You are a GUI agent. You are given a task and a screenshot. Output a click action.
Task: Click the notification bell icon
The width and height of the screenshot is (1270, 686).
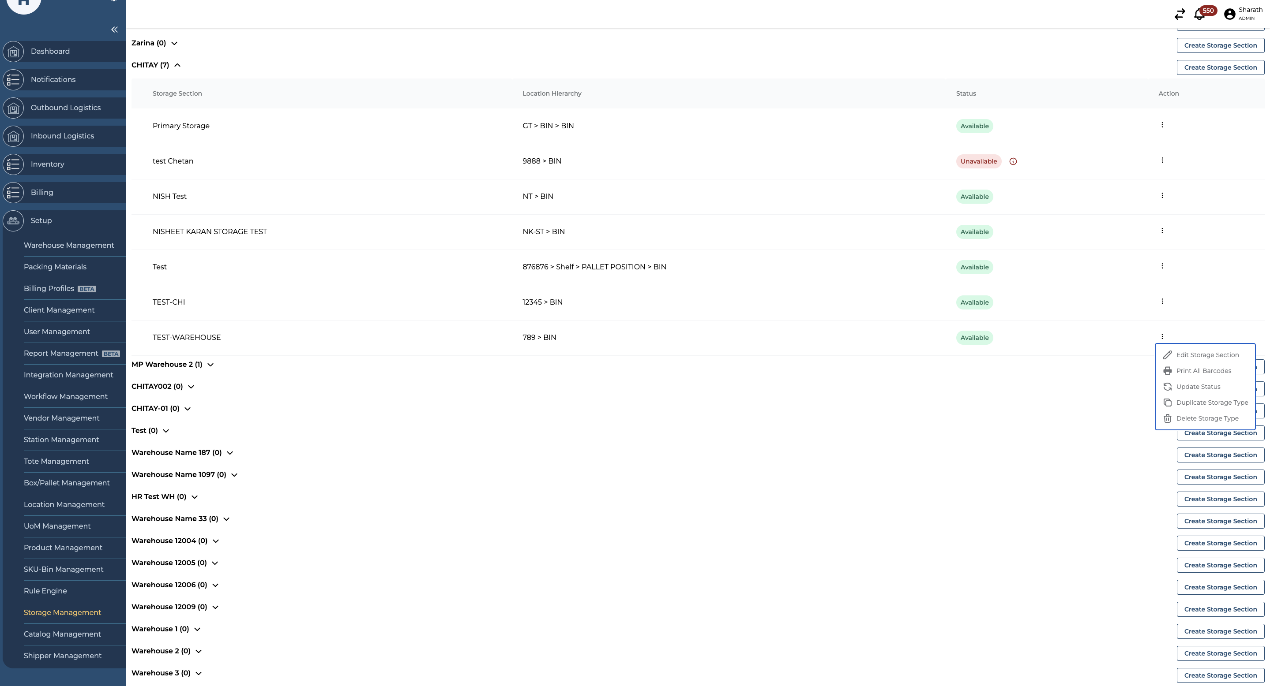point(1199,14)
